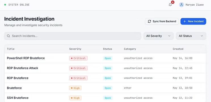Click Open status in SSH Bruteforce row
Viewport: 211px width, 102px height.
coord(108,98)
